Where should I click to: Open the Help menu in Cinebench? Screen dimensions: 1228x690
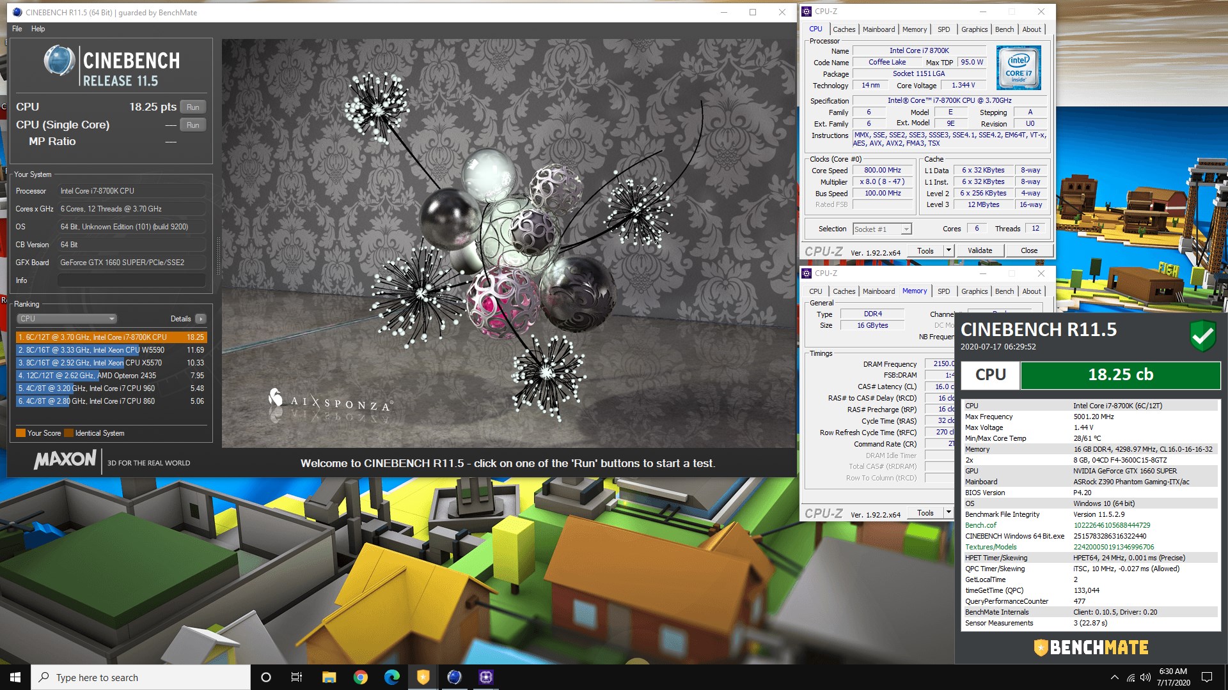click(38, 29)
